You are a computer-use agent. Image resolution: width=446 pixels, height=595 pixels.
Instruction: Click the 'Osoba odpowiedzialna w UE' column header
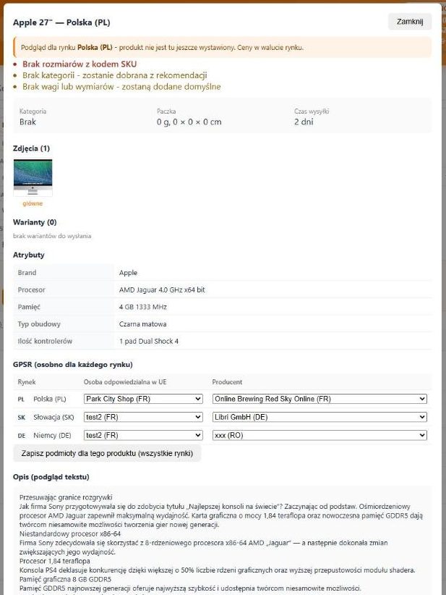pos(125,381)
